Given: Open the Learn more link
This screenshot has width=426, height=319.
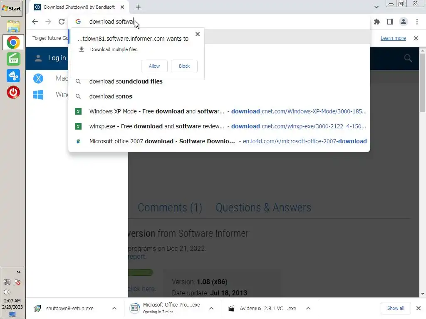Looking at the screenshot, I should point(393,38).
